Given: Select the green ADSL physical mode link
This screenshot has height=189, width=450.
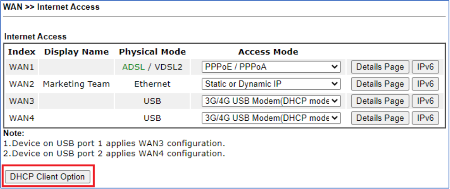Looking at the screenshot, I should coord(134,67).
